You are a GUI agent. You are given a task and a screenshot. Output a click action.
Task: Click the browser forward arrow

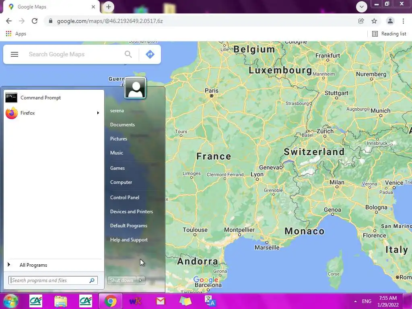click(x=22, y=21)
